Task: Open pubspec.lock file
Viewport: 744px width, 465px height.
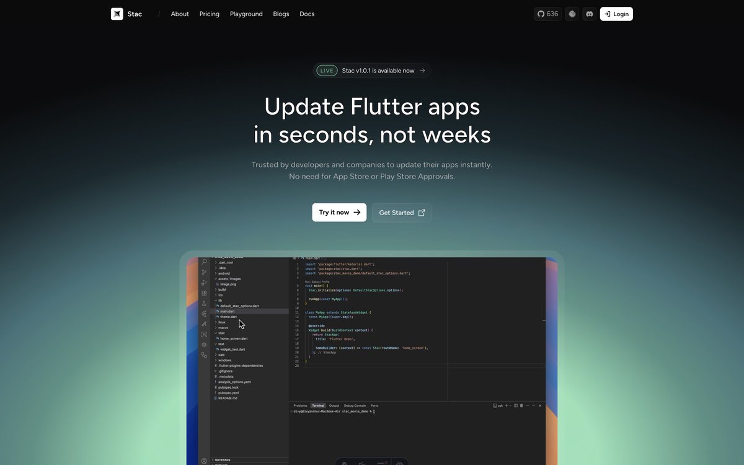Action: pyautogui.click(x=228, y=387)
